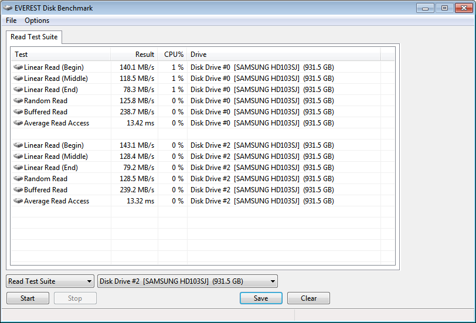The height and width of the screenshot is (323, 476).
Task: Click Disk #2 Buffered Read row label
Action: point(46,190)
